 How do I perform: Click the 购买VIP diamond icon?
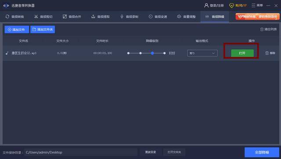[231, 6]
